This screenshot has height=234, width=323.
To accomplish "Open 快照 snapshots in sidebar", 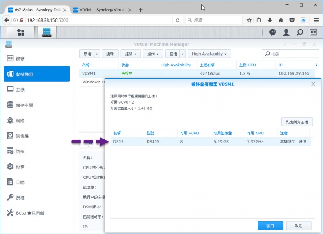I will click(37, 151).
